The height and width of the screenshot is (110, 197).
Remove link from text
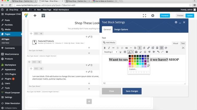pos(153,48)
